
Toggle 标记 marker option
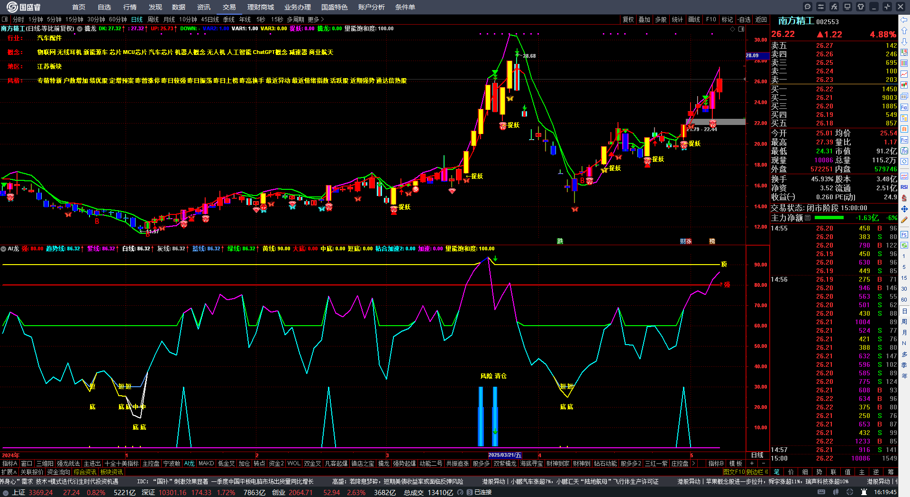(x=728, y=19)
